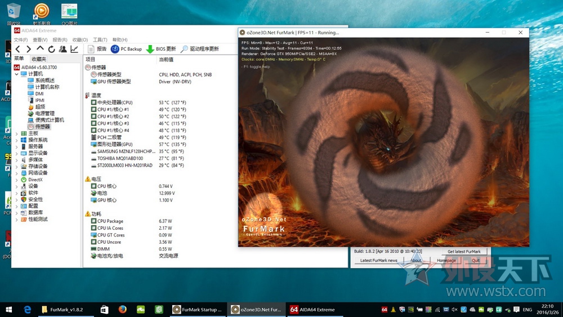Viewport: 563px width, 317px height.
Task: Open the 收藏(O) menu
Action: tap(80, 39)
